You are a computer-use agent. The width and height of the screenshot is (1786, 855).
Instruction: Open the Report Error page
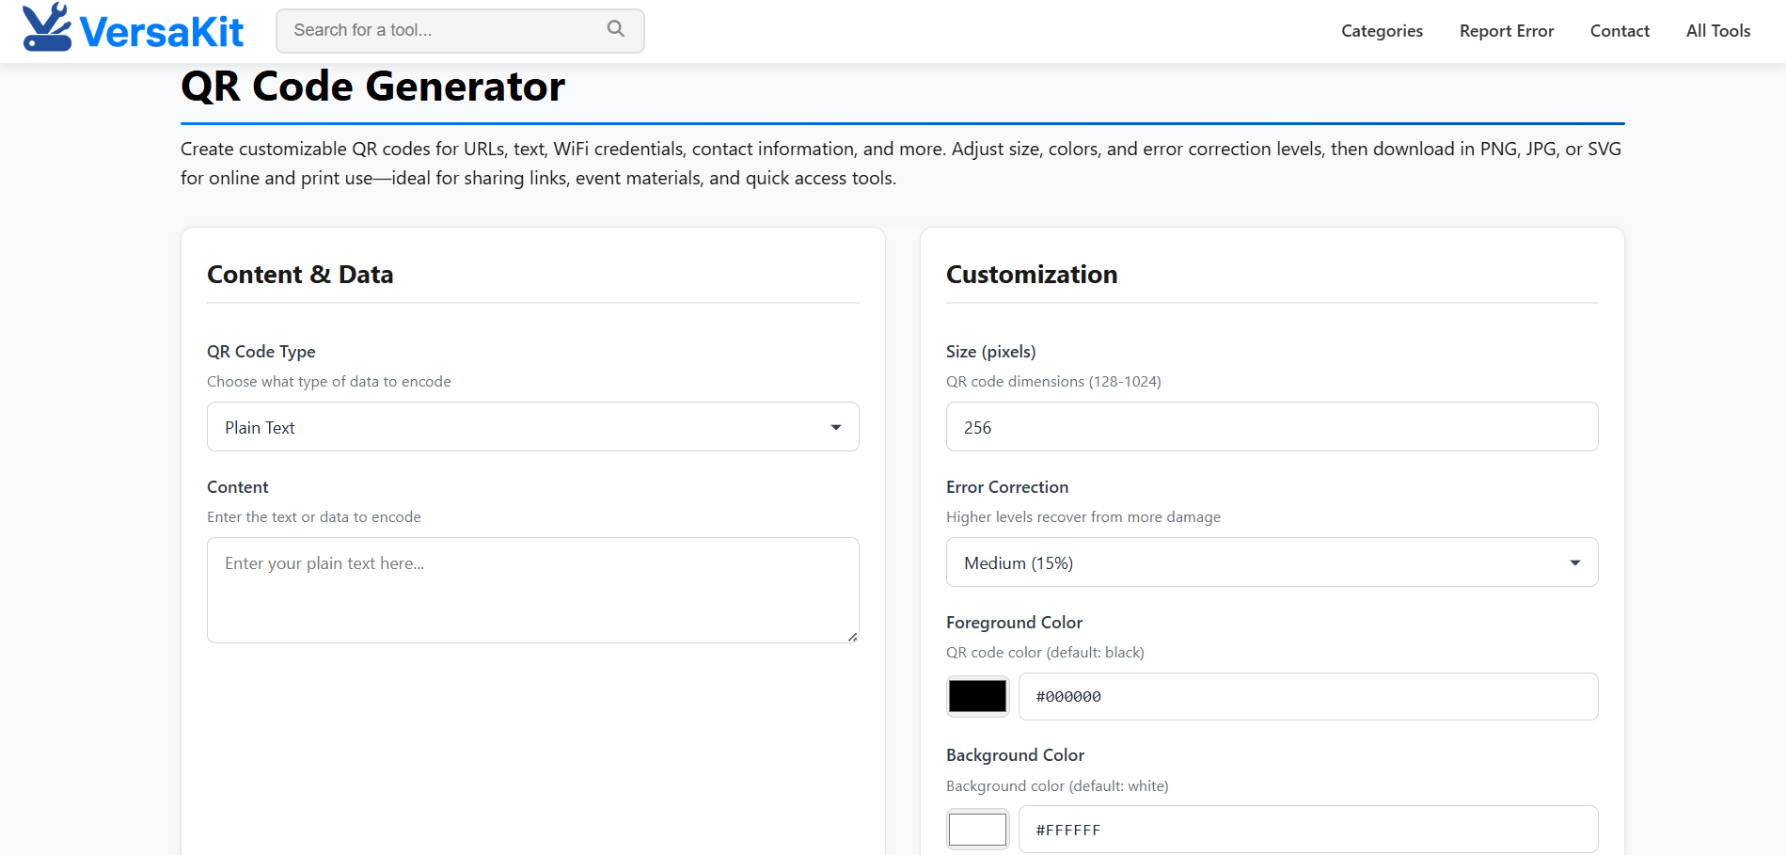pos(1507,31)
